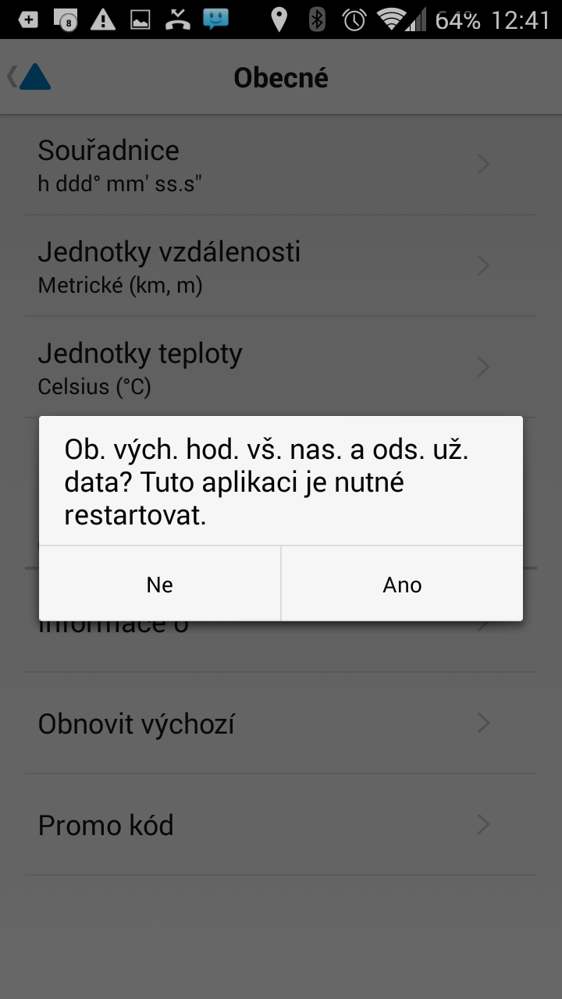This screenshot has height=999, width=562.
Task: Tap the battery percentage indicator
Action: pyautogui.click(x=457, y=20)
